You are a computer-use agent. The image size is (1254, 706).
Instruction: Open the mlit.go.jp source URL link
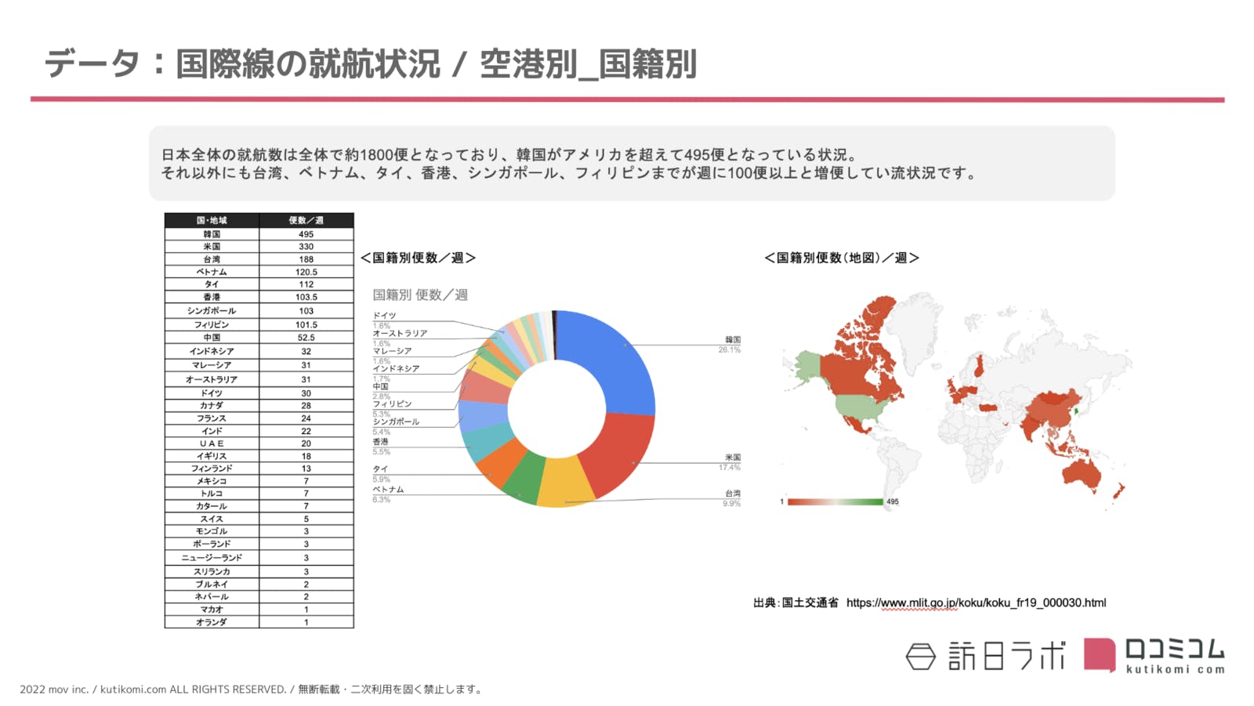coord(976,603)
